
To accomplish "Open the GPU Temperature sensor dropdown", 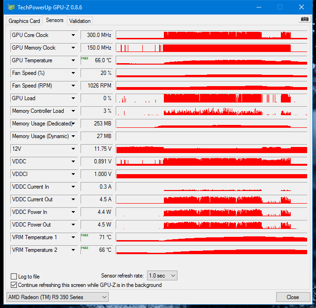I will [73, 60].
